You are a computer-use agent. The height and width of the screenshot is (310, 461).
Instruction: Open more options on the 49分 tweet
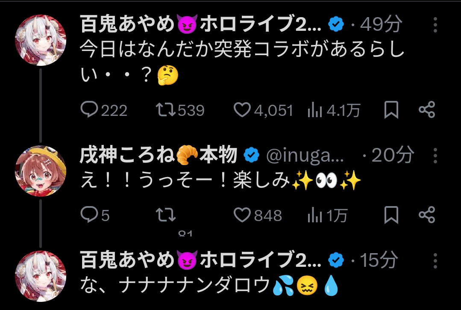[x=435, y=25]
